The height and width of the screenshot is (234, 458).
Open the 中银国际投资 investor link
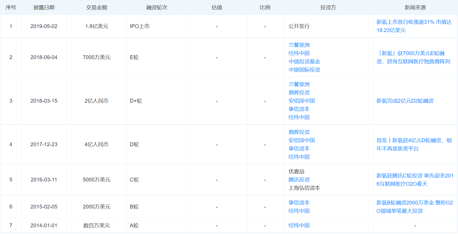(x=304, y=70)
